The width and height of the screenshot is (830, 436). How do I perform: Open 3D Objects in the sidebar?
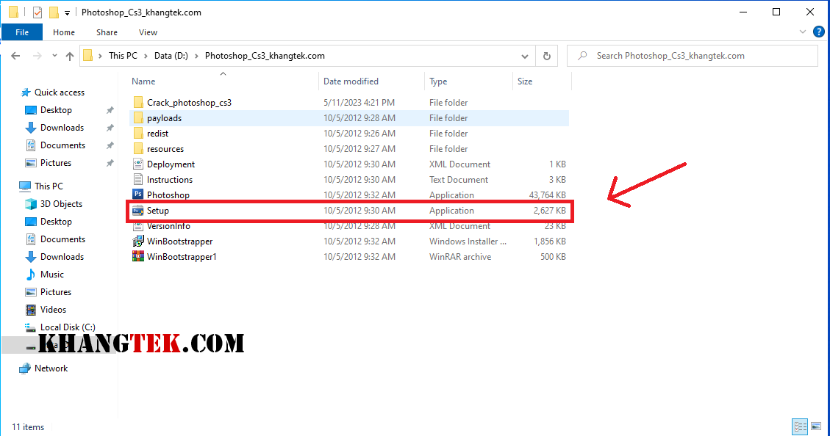click(x=61, y=204)
